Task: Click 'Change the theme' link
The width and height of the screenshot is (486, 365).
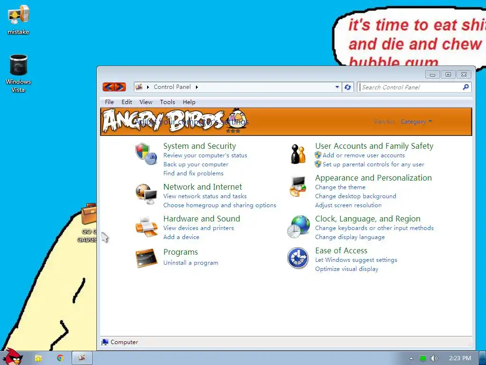Action: [x=340, y=187]
